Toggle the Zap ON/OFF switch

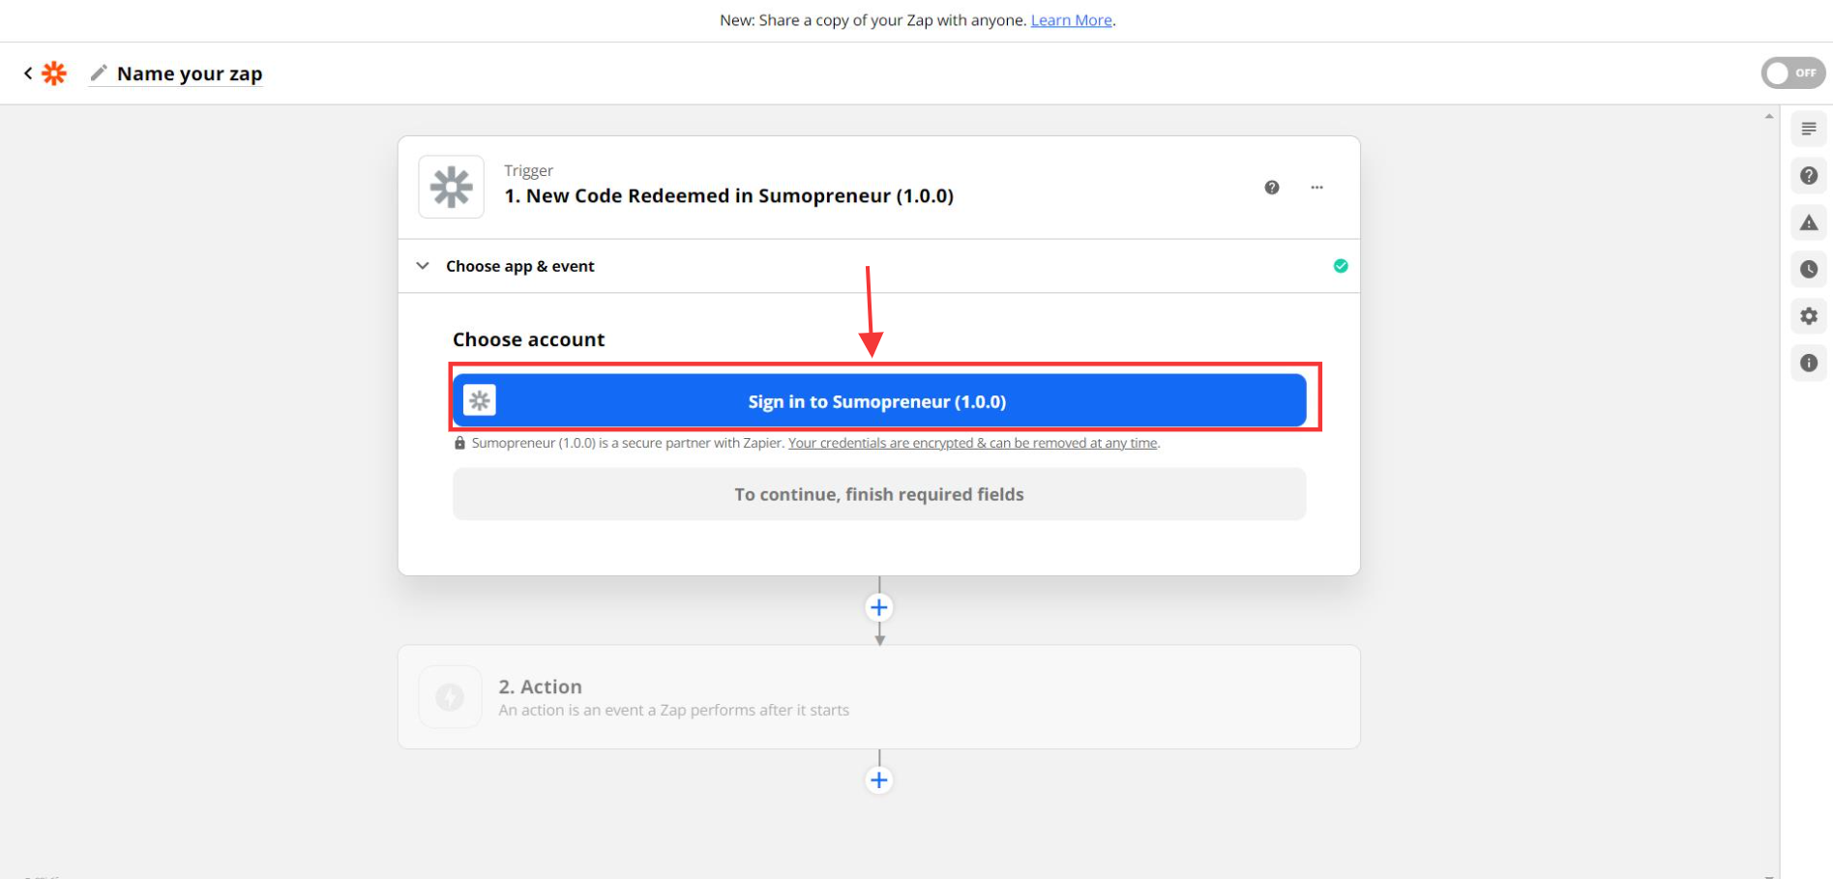coord(1792,73)
